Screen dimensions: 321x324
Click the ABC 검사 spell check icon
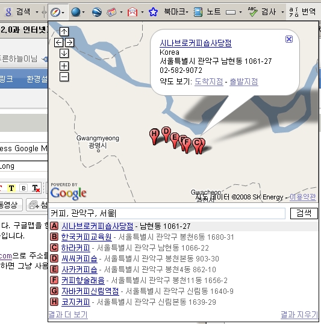[252, 12]
